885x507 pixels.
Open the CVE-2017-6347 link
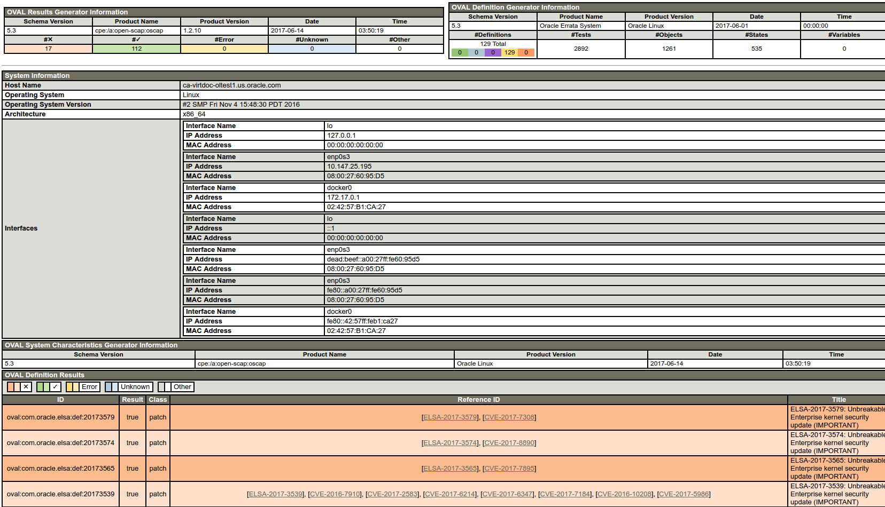pyautogui.click(x=508, y=494)
